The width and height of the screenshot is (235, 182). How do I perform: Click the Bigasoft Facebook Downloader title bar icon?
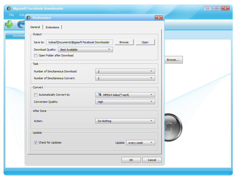[8, 8]
